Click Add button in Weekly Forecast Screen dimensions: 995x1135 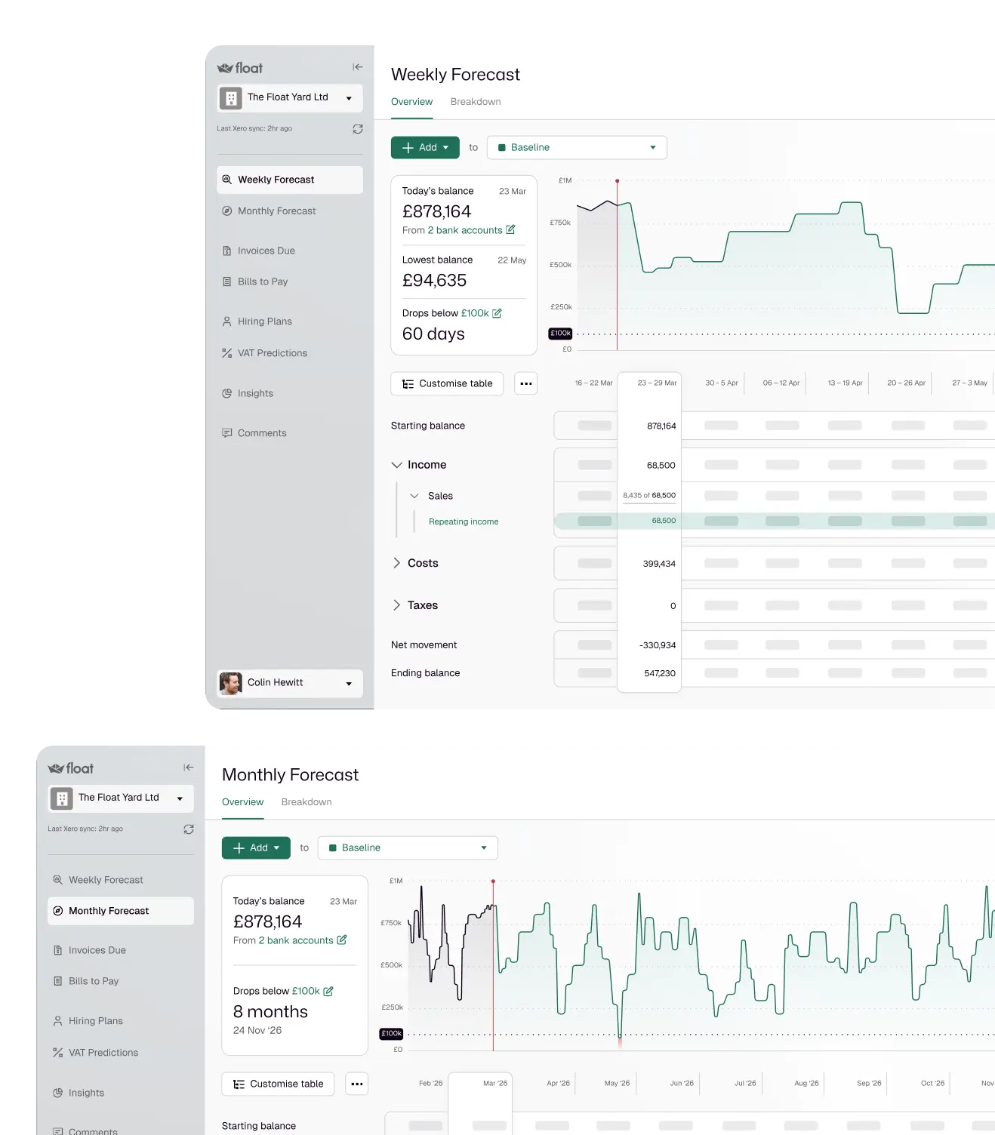pos(425,147)
